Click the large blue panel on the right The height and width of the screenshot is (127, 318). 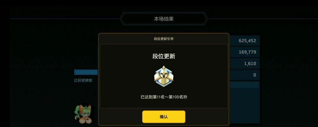pos(245,105)
